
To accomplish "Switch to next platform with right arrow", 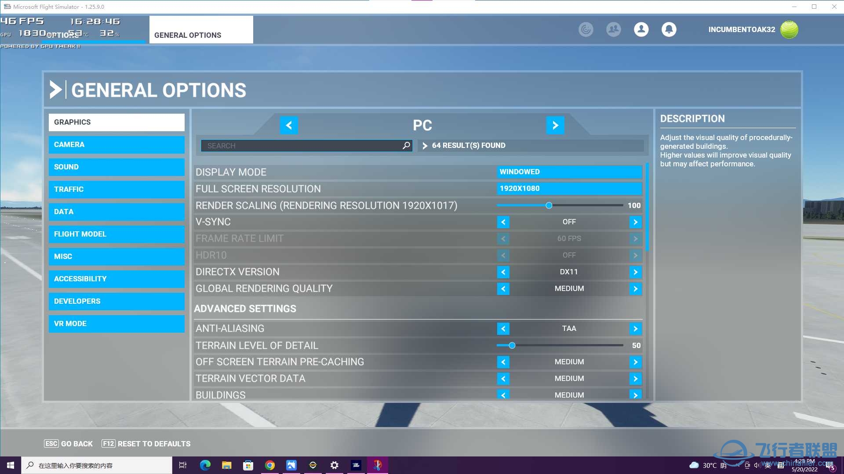I will coord(555,126).
